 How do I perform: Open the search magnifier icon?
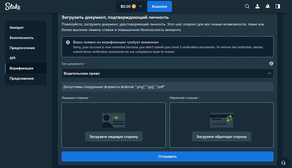pyautogui.click(x=247, y=6)
